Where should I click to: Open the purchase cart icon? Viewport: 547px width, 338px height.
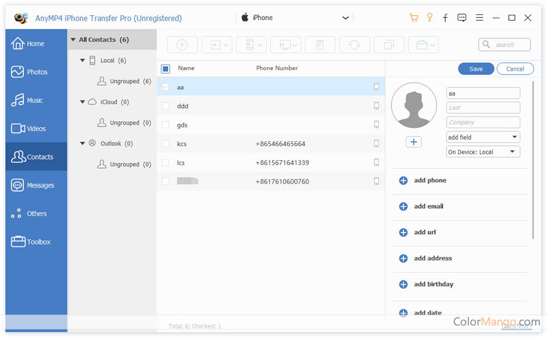[413, 17]
